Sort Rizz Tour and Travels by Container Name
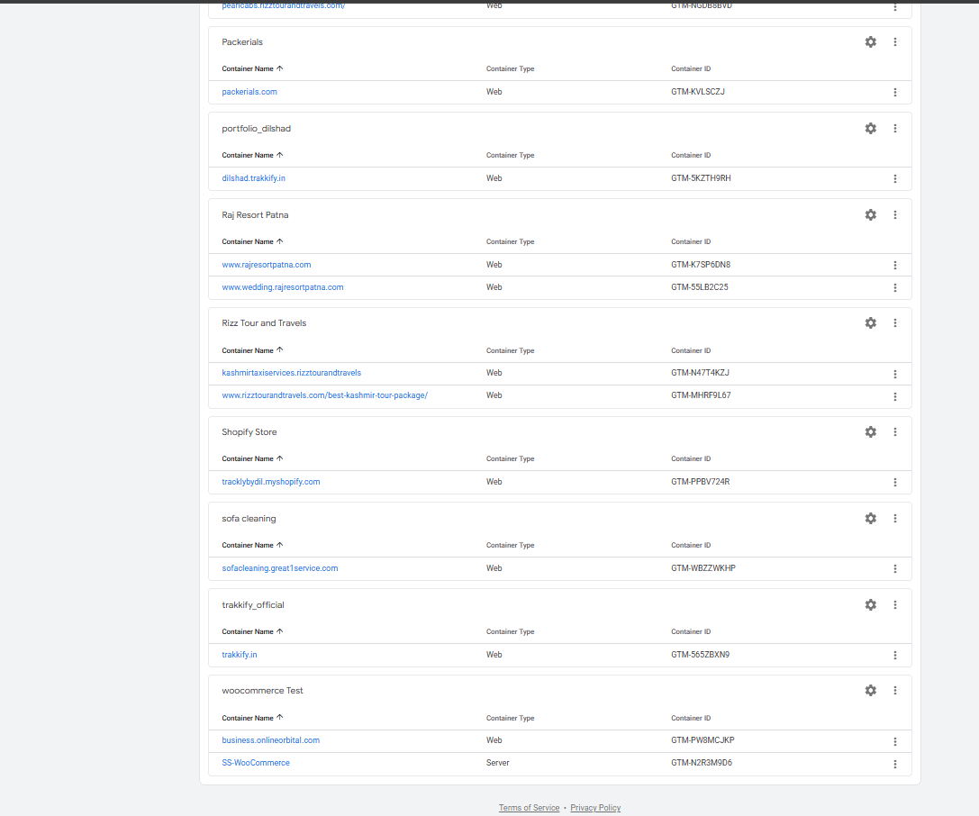This screenshot has width=979, height=816. 252,350
